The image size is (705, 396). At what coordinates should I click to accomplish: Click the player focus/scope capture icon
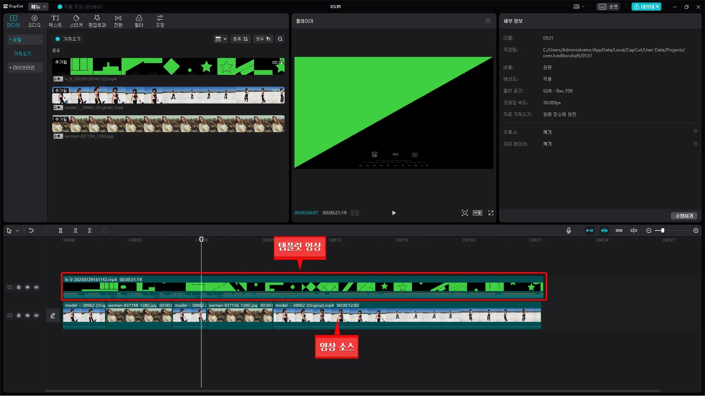(x=465, y=213)
